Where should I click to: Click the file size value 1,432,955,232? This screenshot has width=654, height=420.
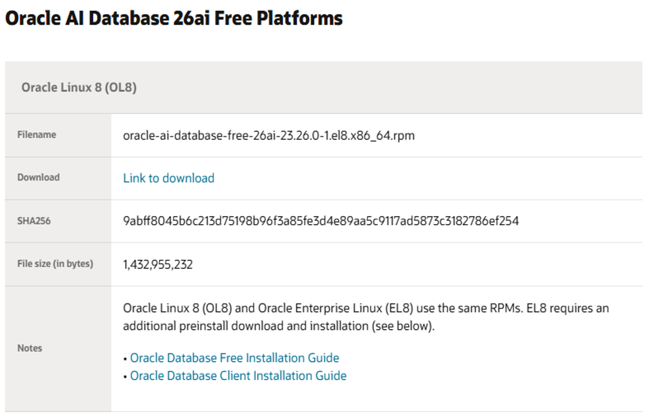pyautogui.click(x=158, y=264)
